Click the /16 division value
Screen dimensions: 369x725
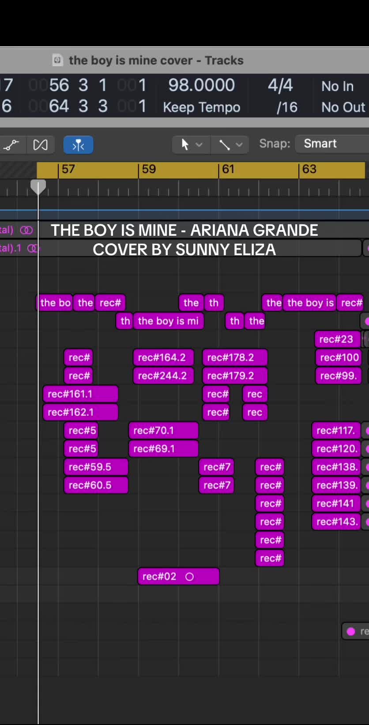[287, 107]
